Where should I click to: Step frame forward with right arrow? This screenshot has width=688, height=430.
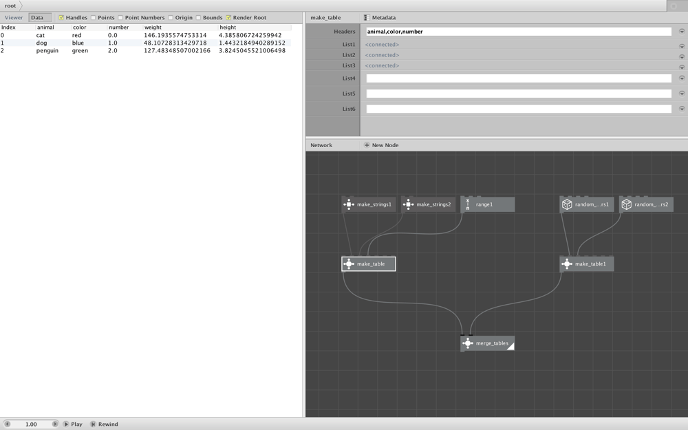pos(55,424)
